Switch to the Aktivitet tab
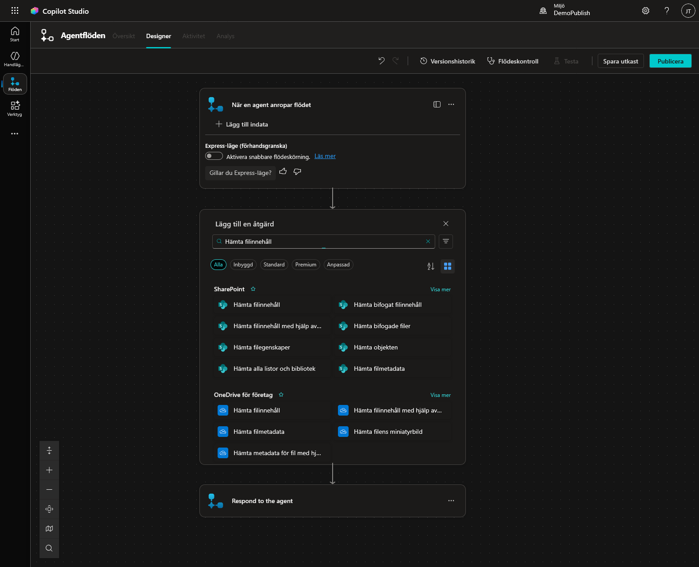The image size is (699, 567). click(194, 36)
